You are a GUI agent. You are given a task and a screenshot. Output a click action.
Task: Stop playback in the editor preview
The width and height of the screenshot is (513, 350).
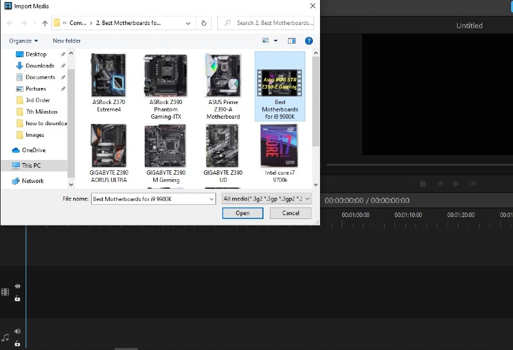pos(423,184)
